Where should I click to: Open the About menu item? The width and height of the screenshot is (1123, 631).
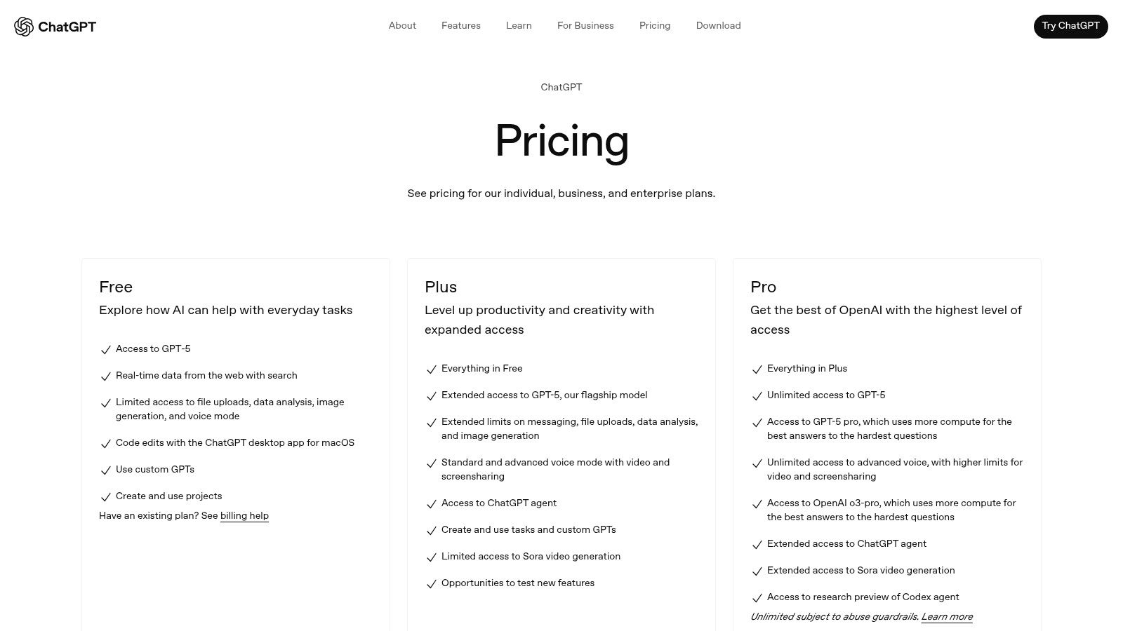point(402,25)
